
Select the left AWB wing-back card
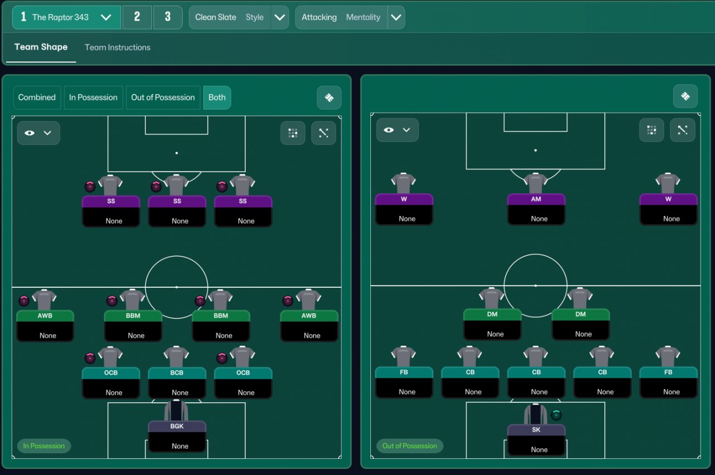45,325
